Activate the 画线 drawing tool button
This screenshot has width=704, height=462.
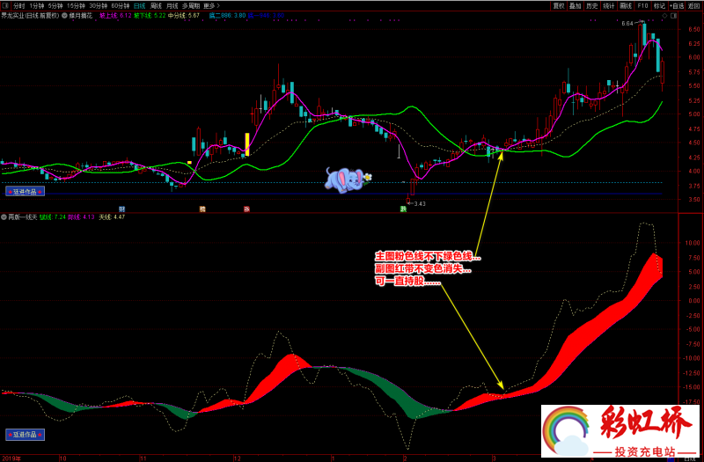coord(626,6)
